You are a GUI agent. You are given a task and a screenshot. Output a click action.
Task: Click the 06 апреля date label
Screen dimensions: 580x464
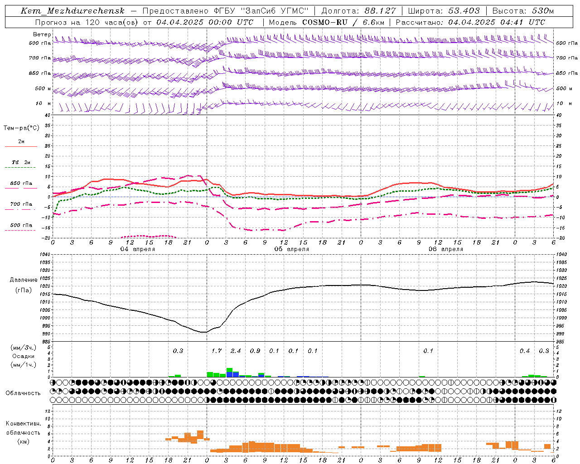coord(446,249)
